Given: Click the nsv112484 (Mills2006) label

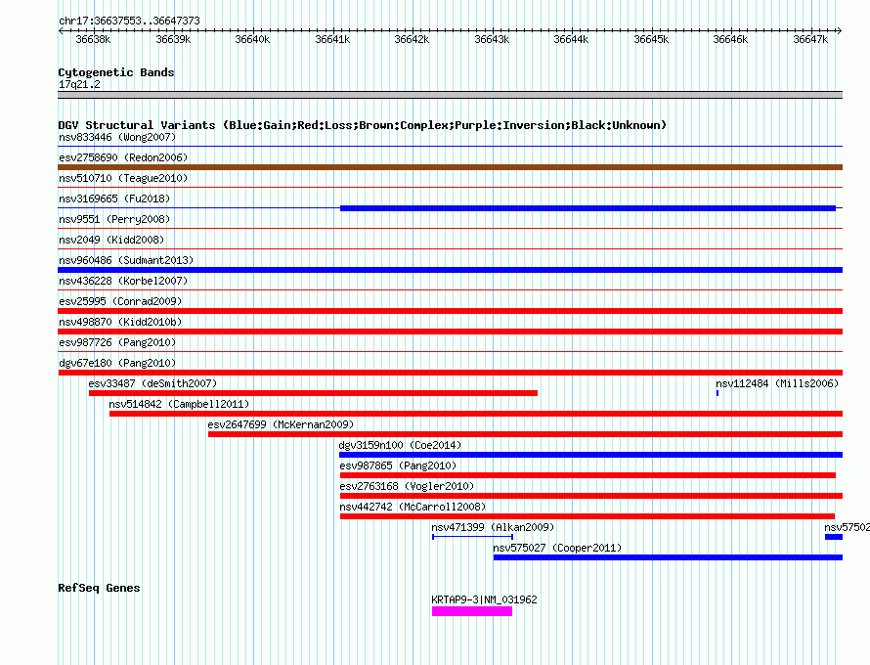Looking at the screenshot, I should (777, 383).
